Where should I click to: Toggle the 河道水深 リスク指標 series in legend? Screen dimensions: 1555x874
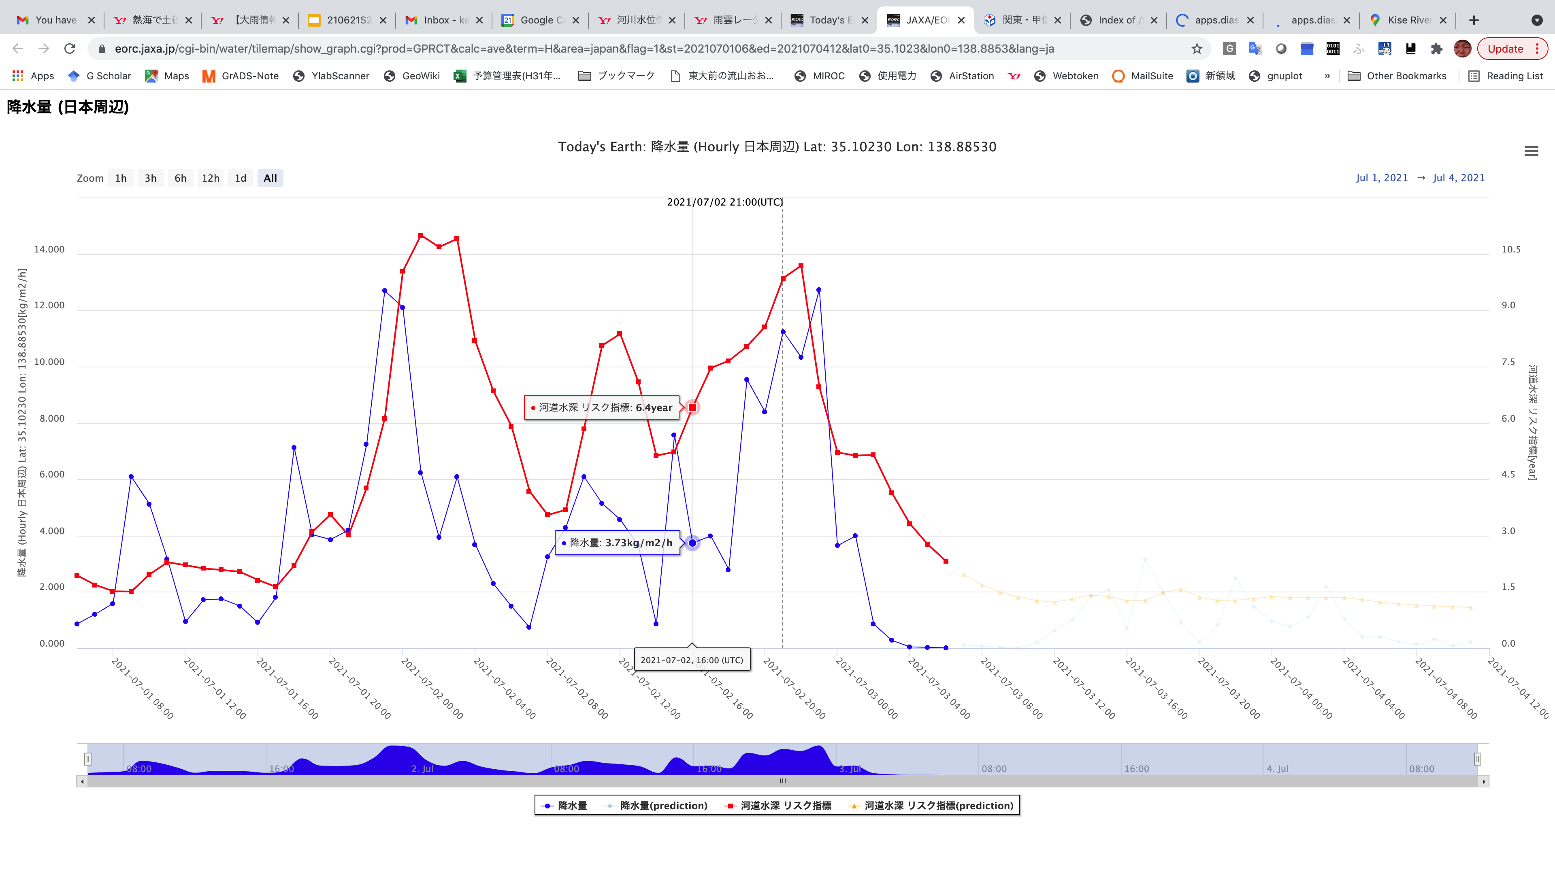(x=777, y=806)
